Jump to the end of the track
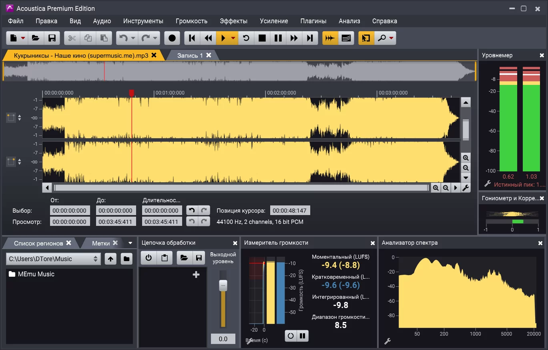 click(x=310, y=38)
